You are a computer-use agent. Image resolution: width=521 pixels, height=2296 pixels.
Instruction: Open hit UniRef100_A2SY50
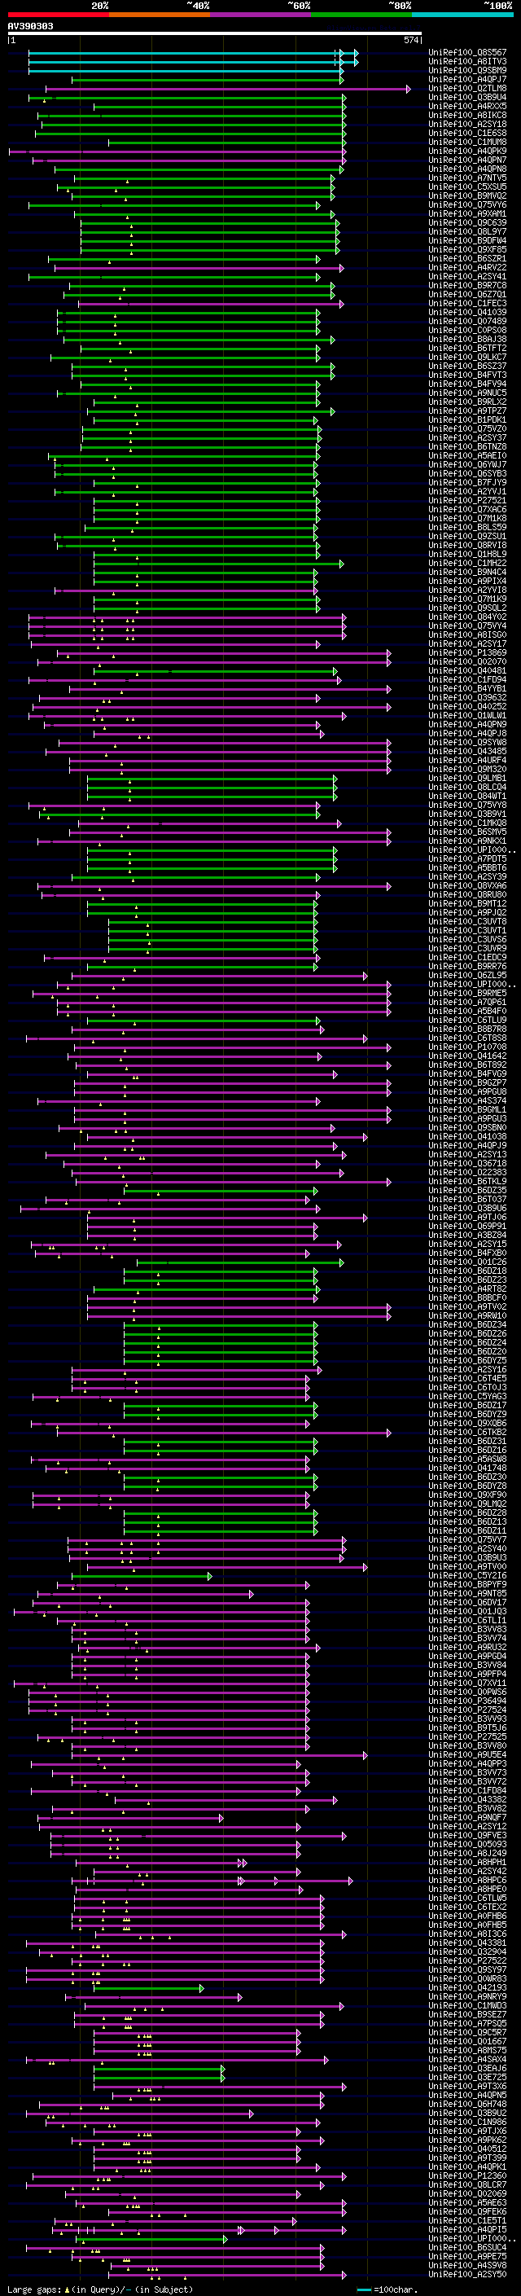pos(467,2275)
